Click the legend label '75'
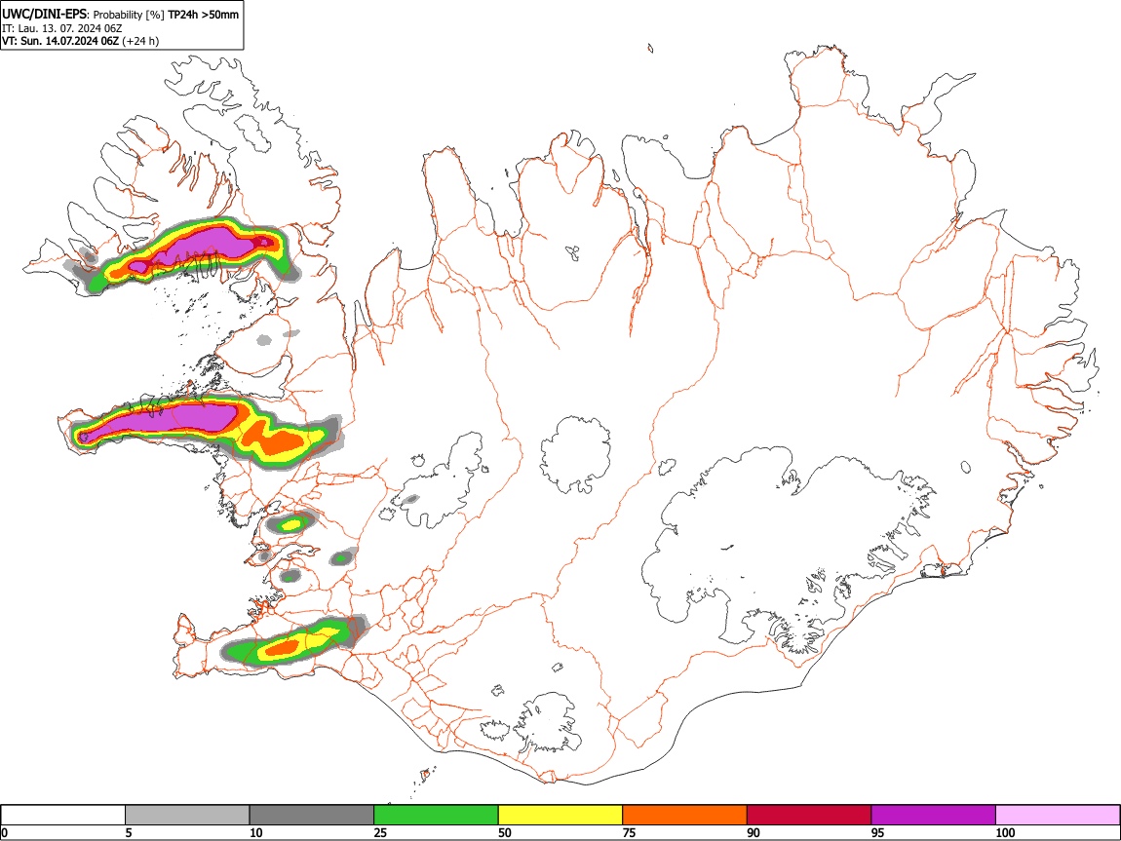The height and width of the screenshot is (841, 1121). 629,832
